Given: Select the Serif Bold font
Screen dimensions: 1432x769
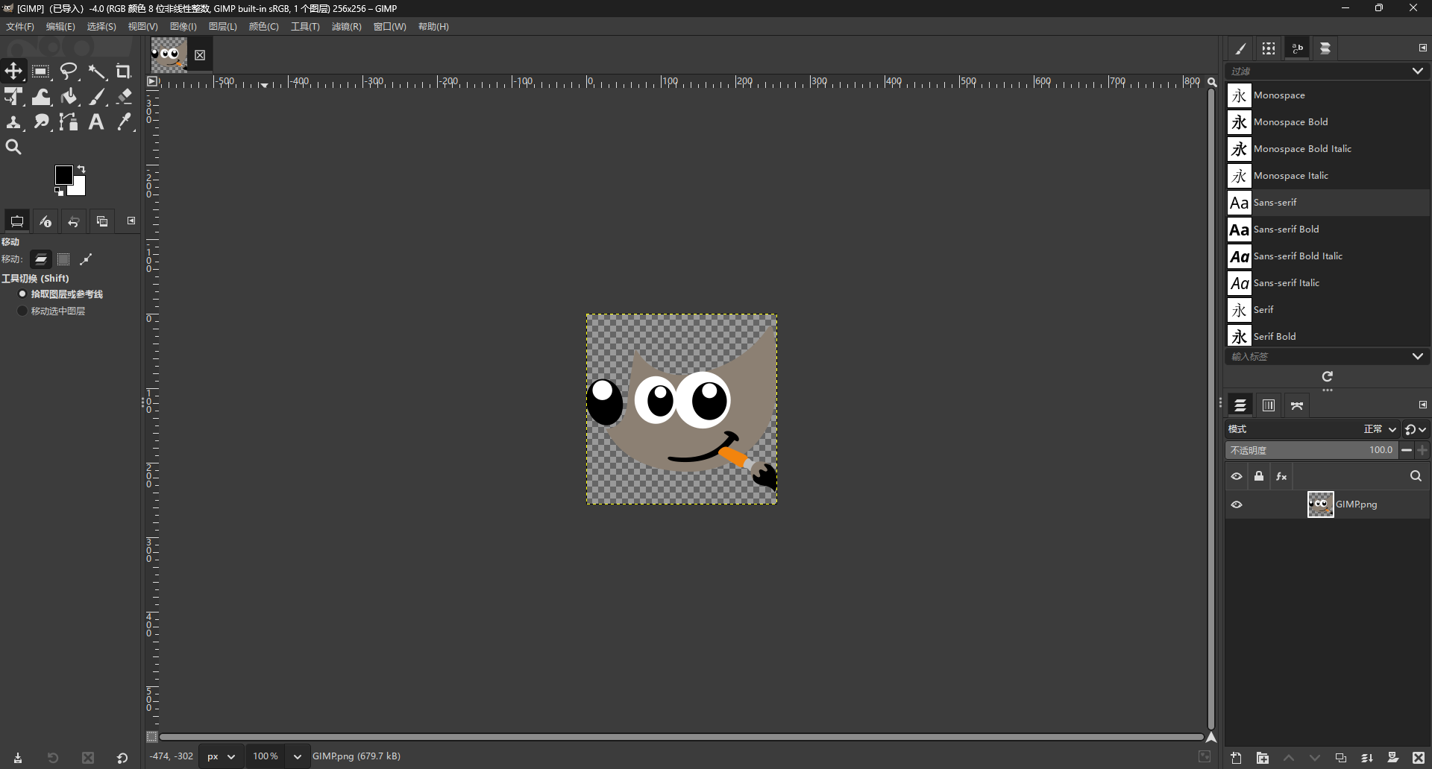Looking at the screenshot, I should click(x=1328, y=336).
